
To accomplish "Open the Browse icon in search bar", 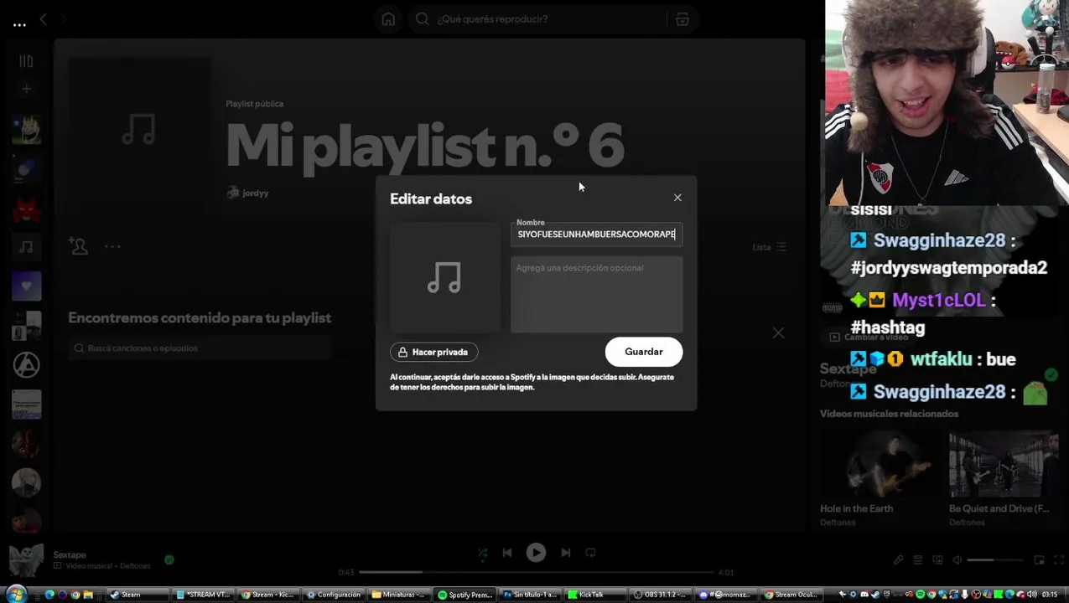I will point(682,19).
